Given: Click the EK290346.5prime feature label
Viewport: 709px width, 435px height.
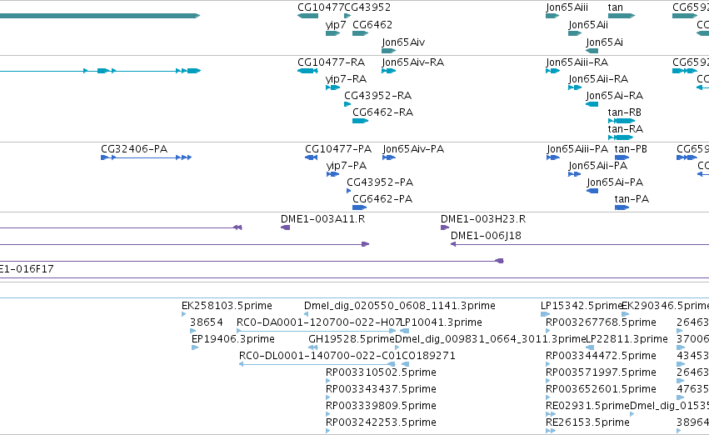Looking at the screenshot, I should click(665, 306).
